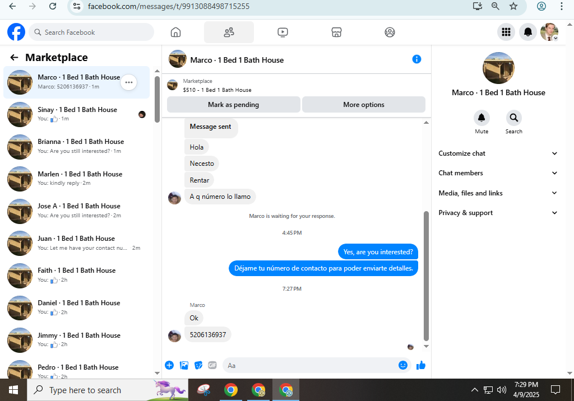Open the Chrome three-dot menu
Viewport: 574px width, 401px height.
(561, 6)
